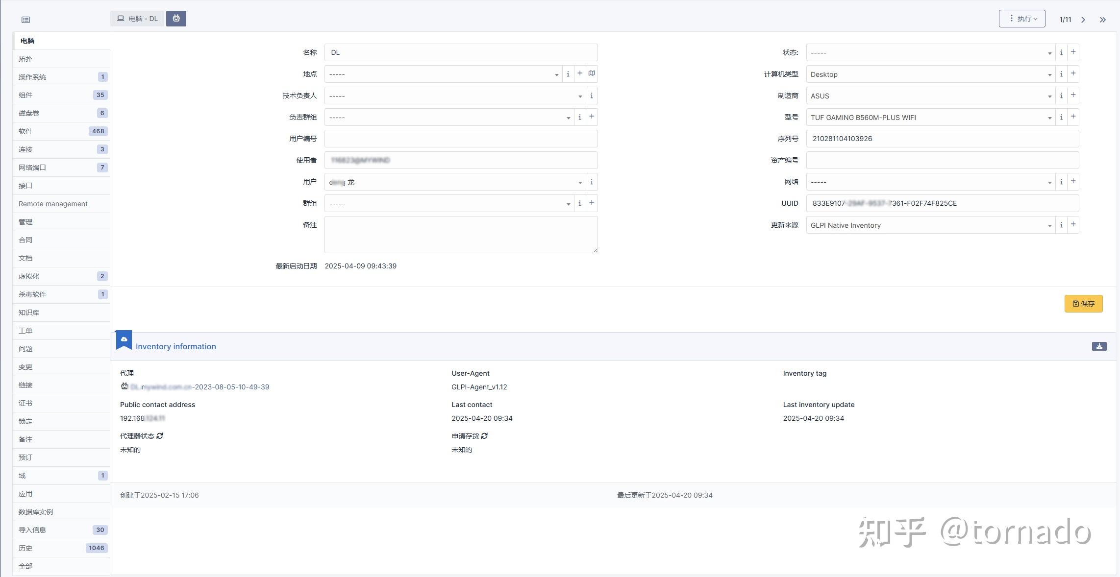Open the map icon next to 地点
This screenshot has width=1120, height=577.
point(592,73)
